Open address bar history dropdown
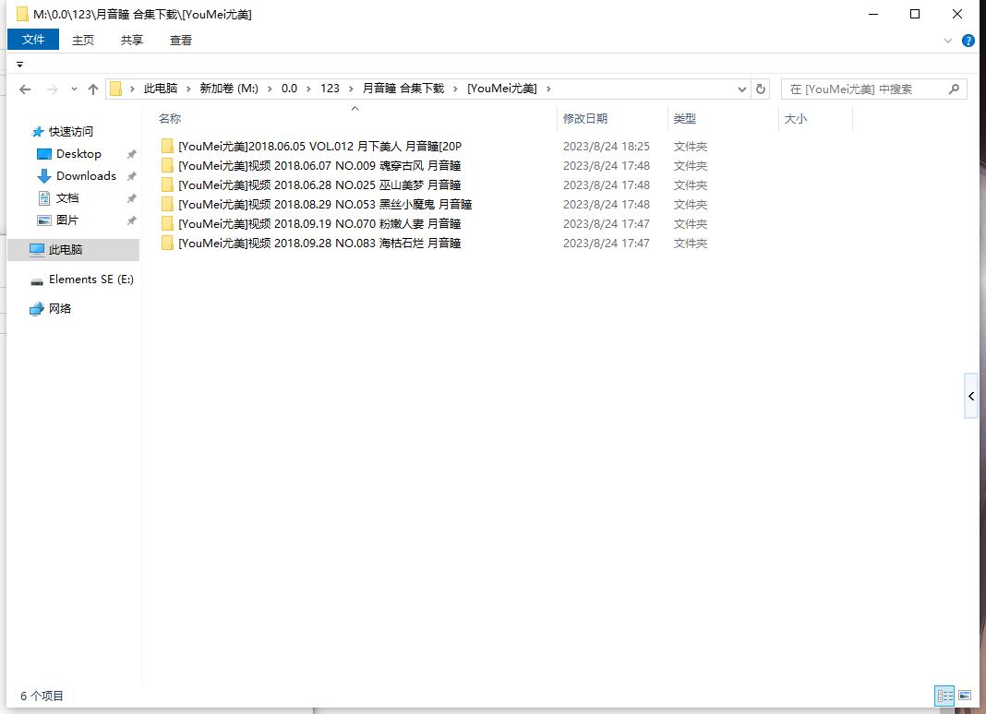The height and width of the screenshot is (714, 986). (x=742, y=89)
